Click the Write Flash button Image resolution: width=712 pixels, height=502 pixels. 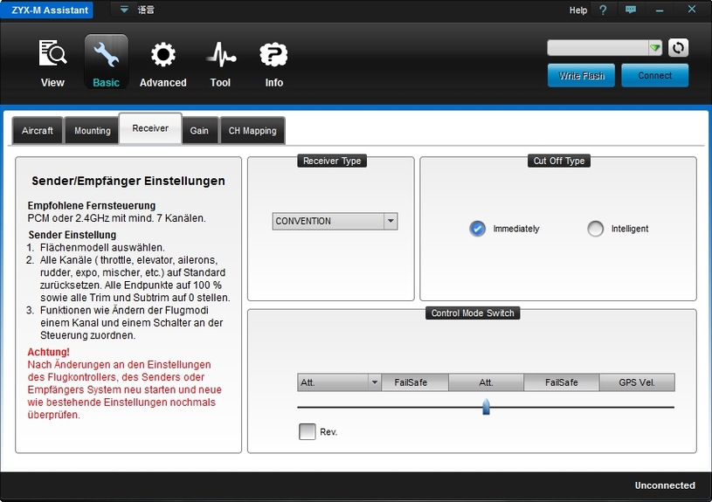582,76
